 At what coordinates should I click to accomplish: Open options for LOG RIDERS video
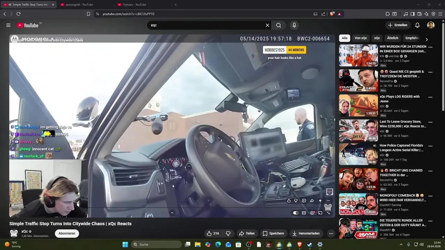(430, 97)
